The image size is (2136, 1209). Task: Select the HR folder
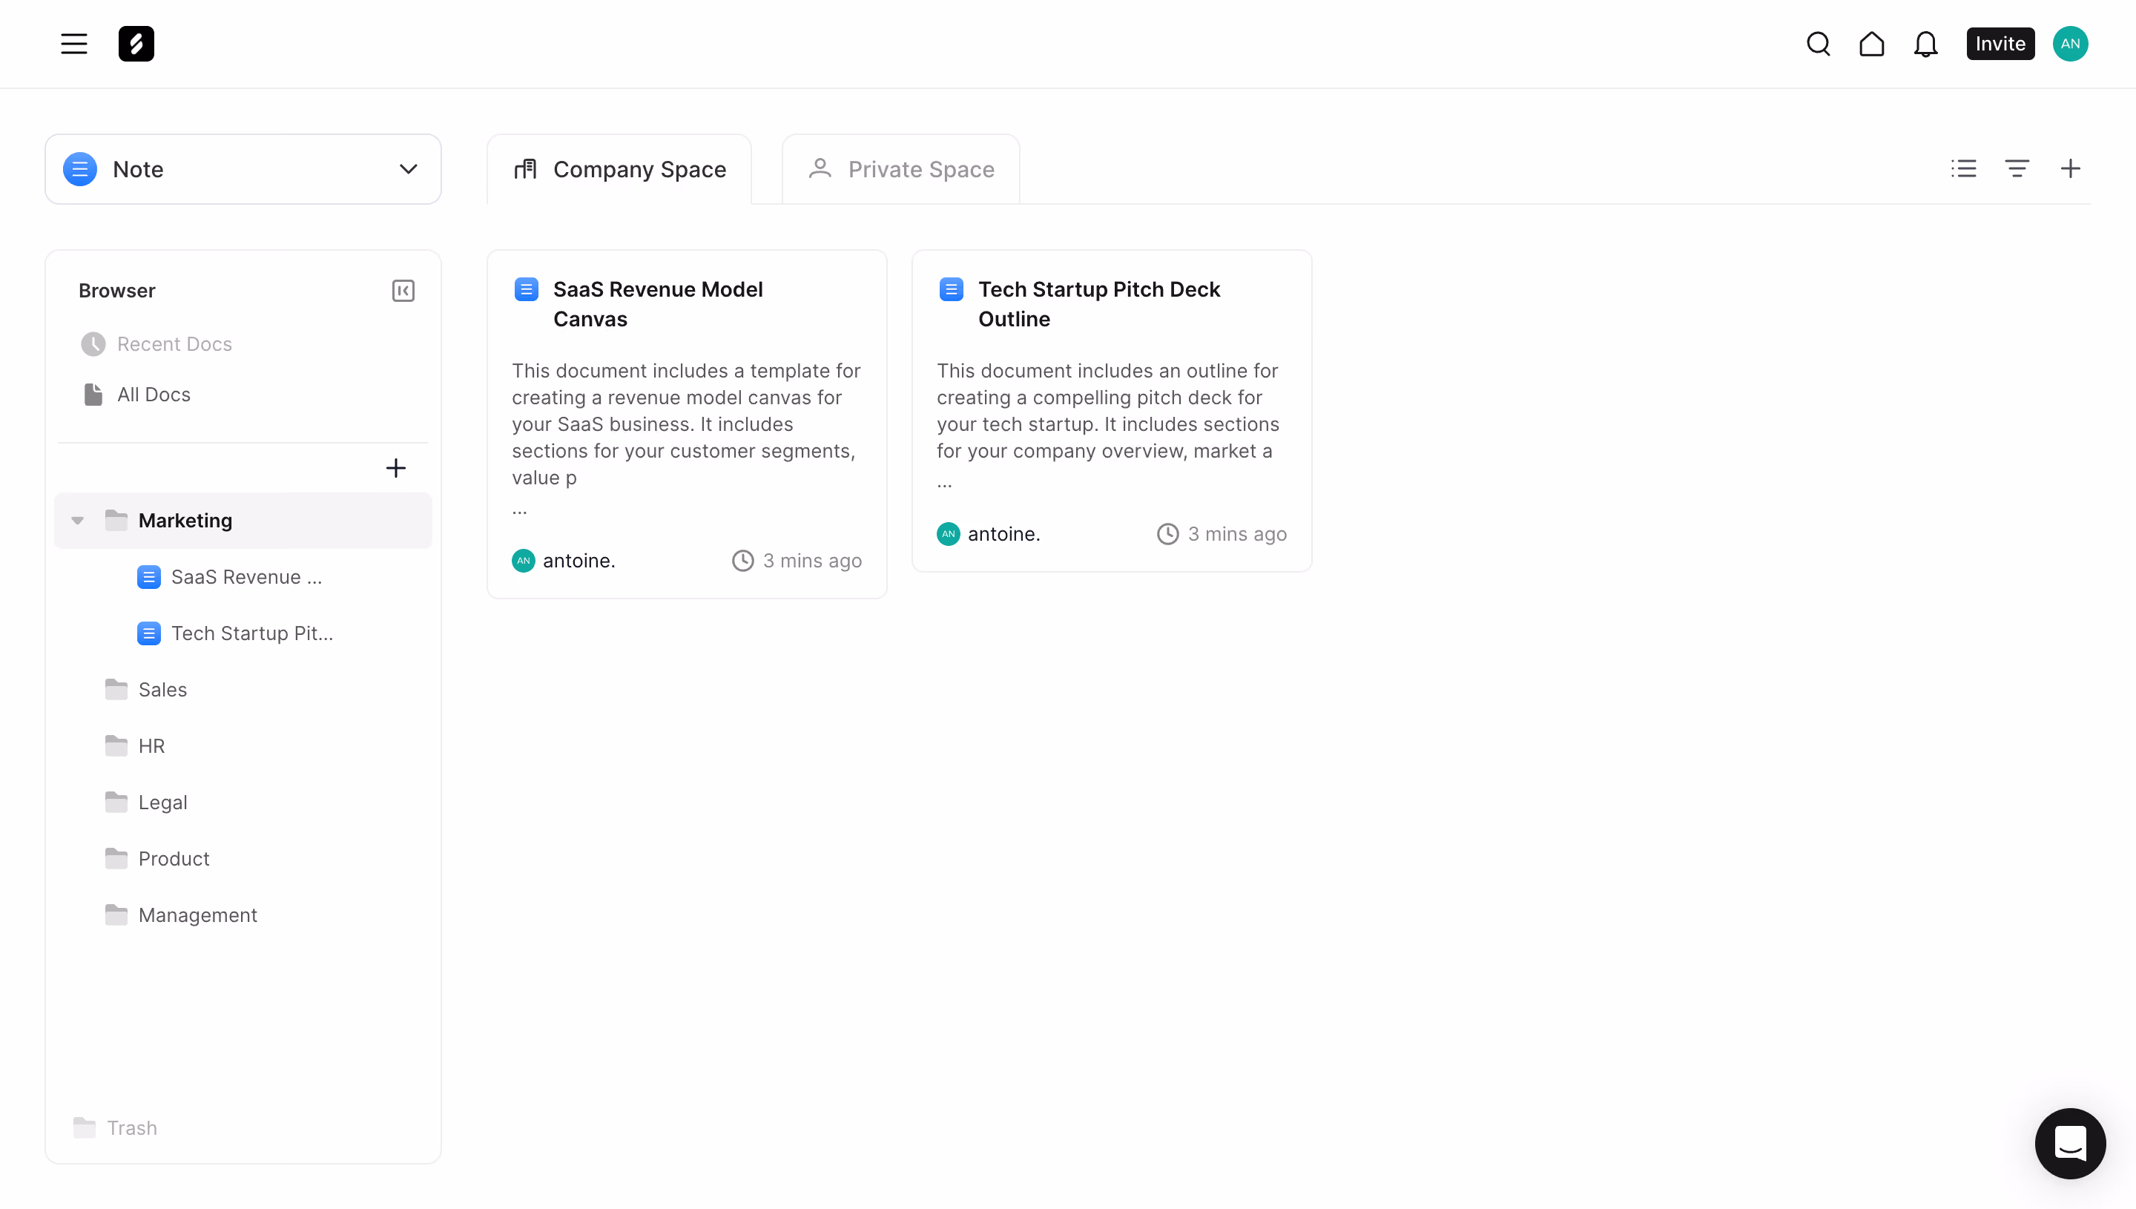pos(243,745)
